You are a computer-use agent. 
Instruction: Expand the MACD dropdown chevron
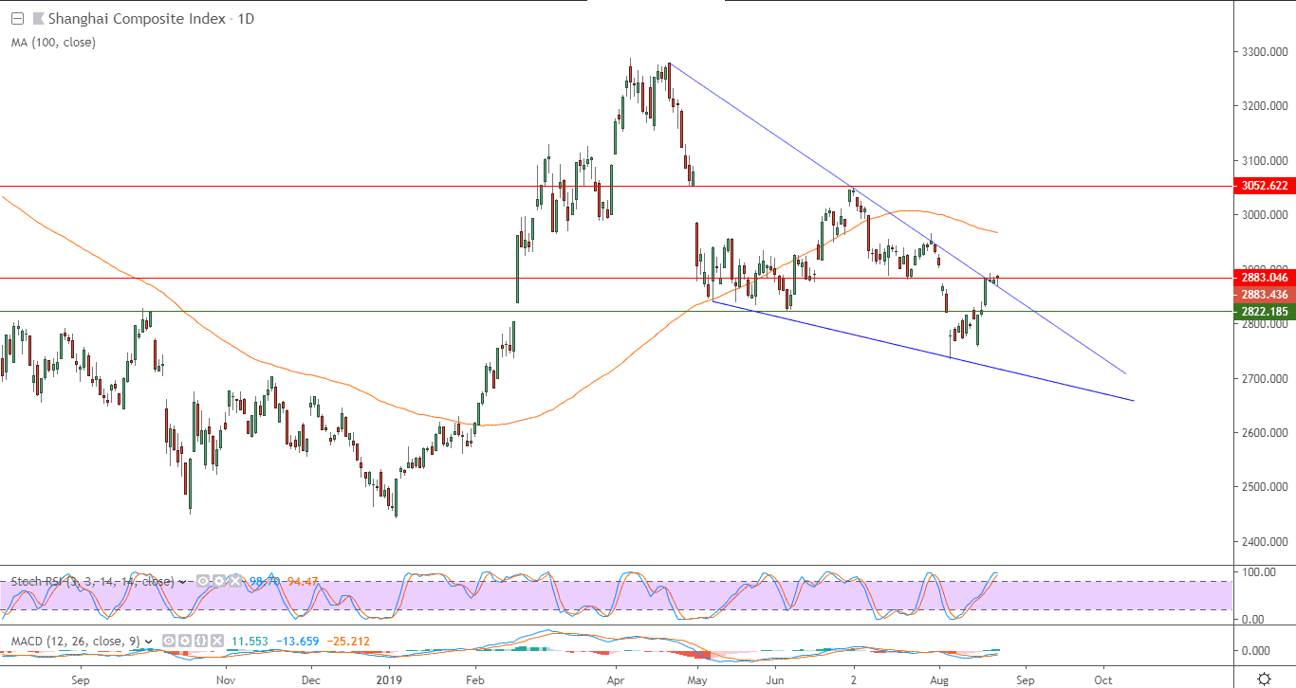tap(148, 643)
